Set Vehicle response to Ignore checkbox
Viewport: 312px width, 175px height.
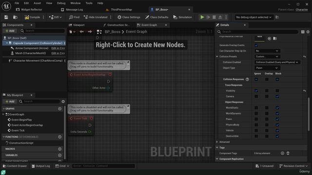point(256,131)
